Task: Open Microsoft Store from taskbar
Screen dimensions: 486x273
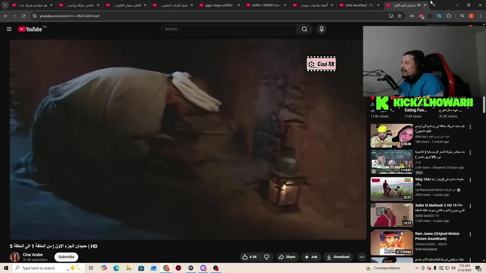Action: coord(141,268)
